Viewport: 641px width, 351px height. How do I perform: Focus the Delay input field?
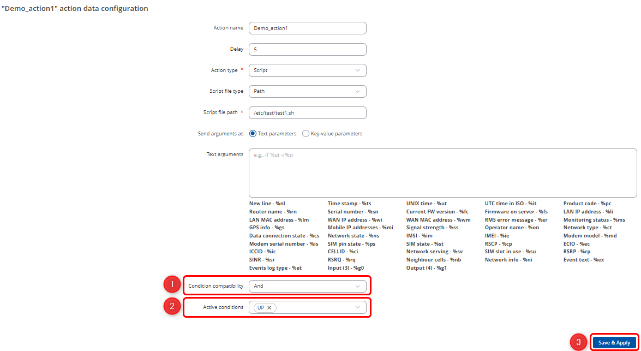(307, 49)
